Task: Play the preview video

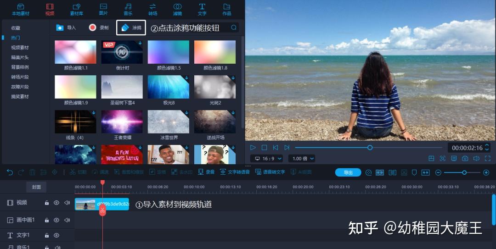Action: pos(253,148)
